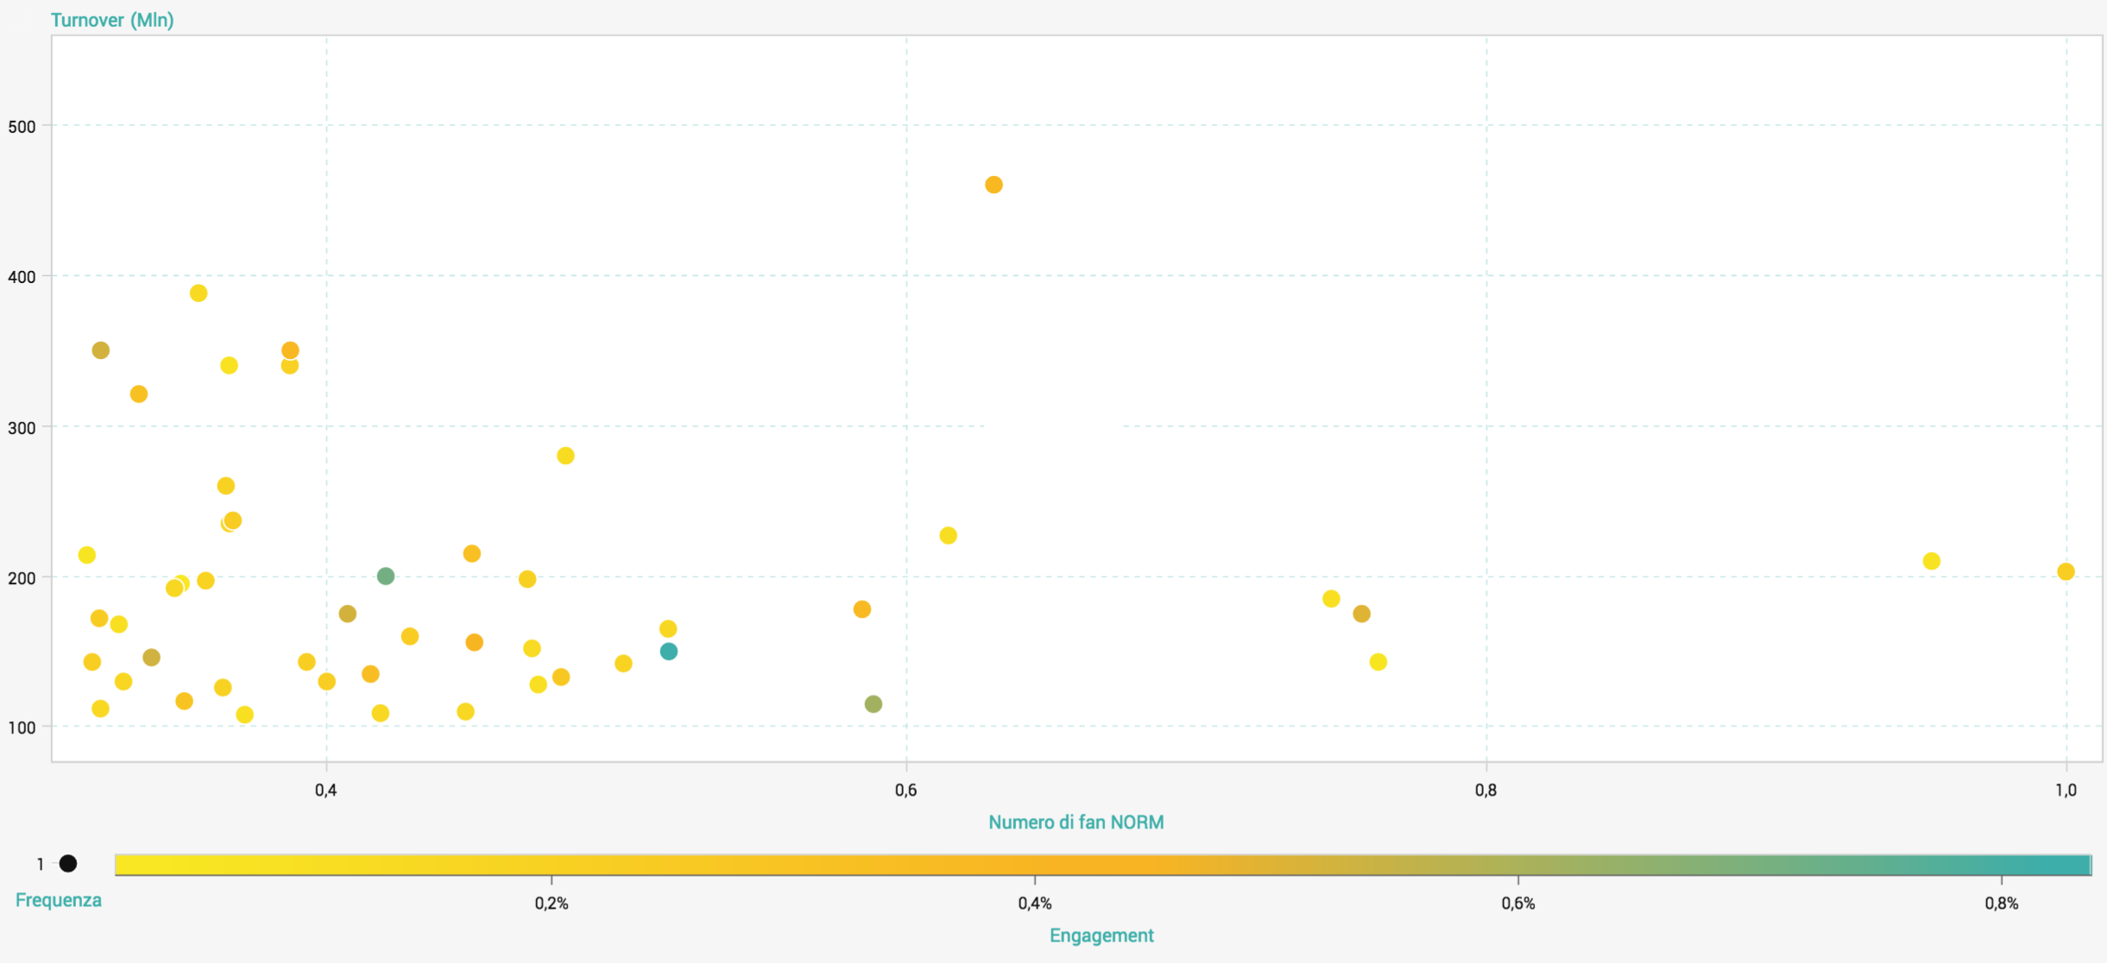Click the Turnover (Mln) axis title
The image size is (2107, 963).
112,20
